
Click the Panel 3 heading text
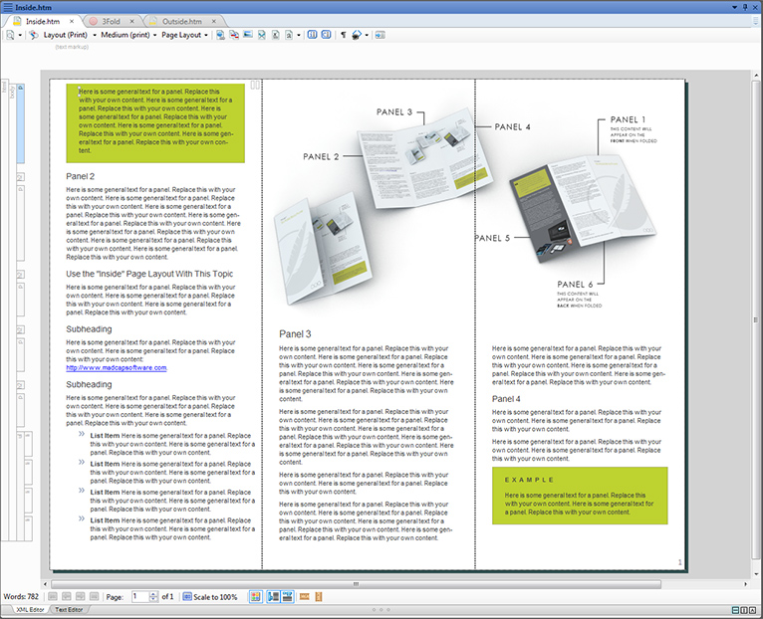295,334
